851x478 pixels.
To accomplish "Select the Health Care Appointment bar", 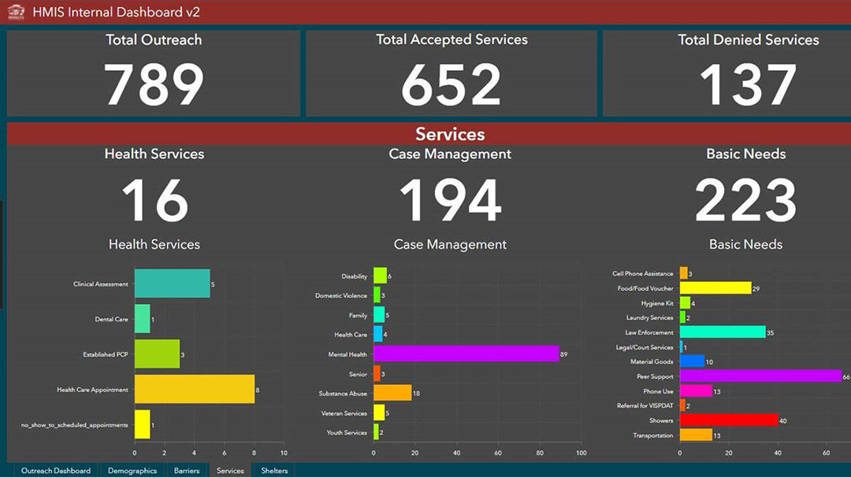I will (x=193, y=389).
